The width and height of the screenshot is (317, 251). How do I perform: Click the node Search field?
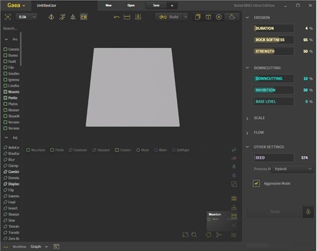coord(10,28)
